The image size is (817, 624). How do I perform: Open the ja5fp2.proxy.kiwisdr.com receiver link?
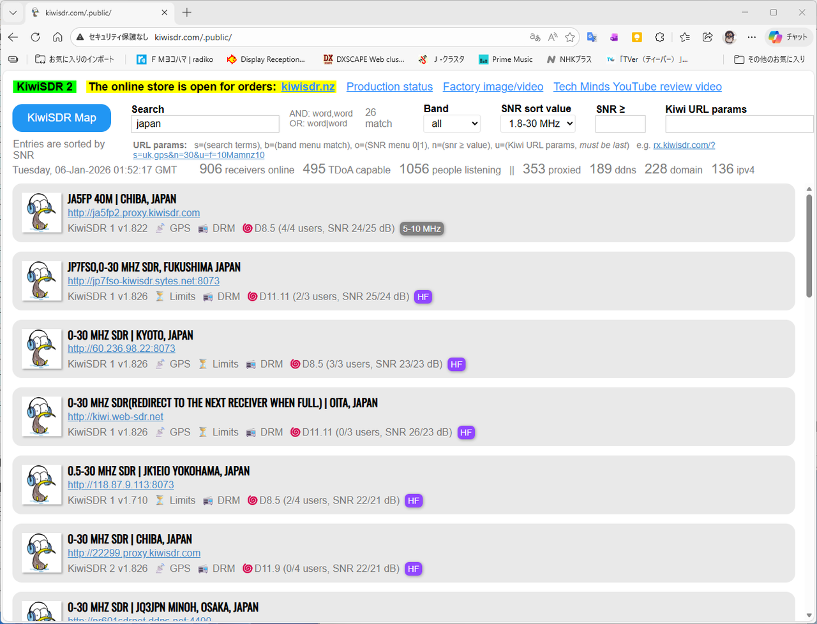point(134,213)
